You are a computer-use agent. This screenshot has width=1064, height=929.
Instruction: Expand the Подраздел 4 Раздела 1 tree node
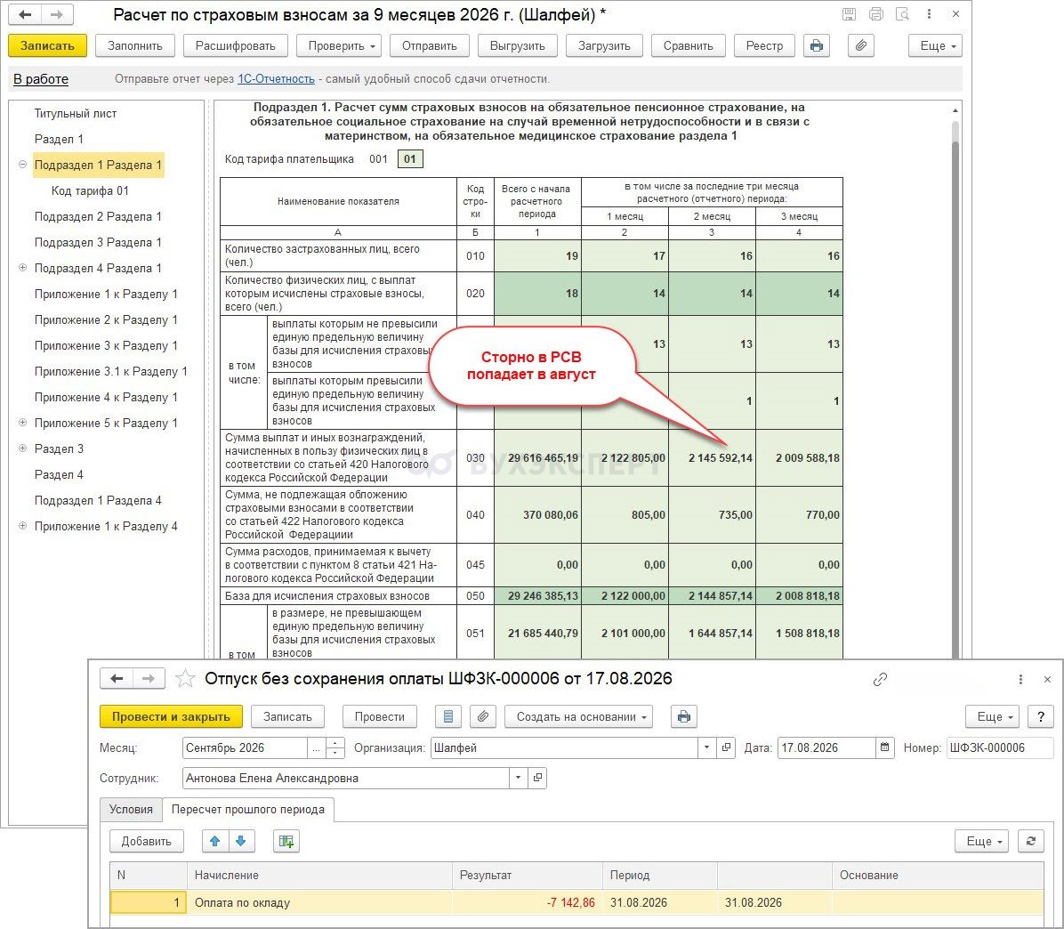click(x=22, y=267)
